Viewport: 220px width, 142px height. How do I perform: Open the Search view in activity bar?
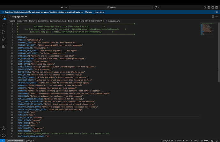pyautogui.click(x=4, y=25)
